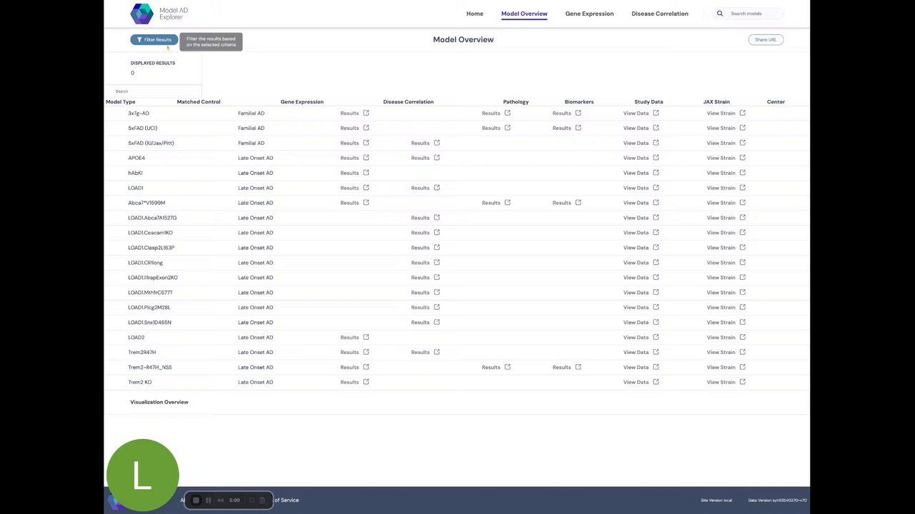Stop the screen recording with the square button
The width and height of the screenshot is (915, 514).
196,500
